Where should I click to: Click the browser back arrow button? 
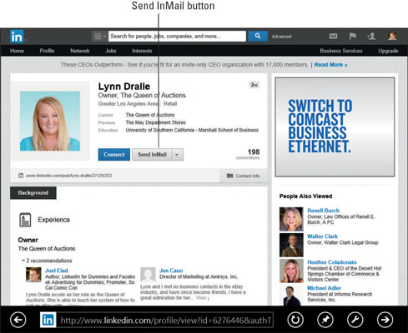(18, 320)
